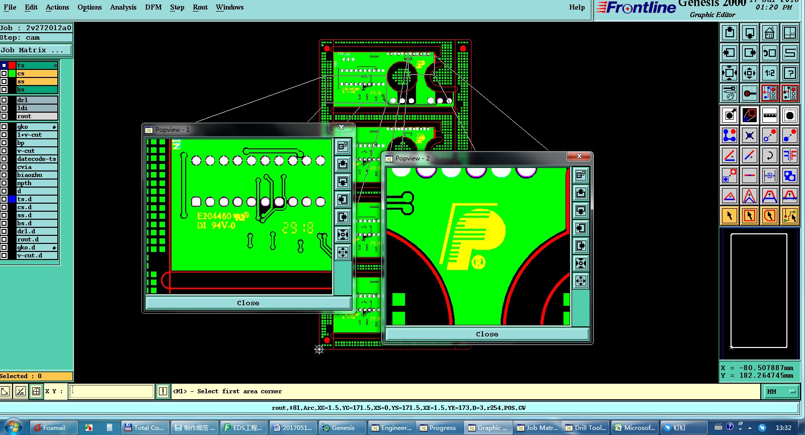Click the red and blue rectangle area zoom icon
Screen dimensions: 805x435
750,115
